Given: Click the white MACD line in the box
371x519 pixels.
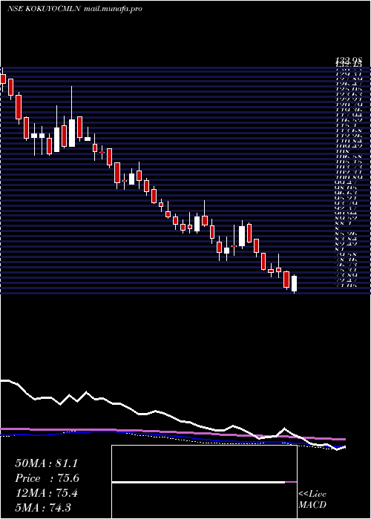Looking at the screenshot, I should [x=198, y=482].
